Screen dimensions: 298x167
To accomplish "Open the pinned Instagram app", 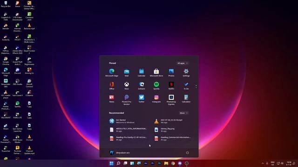I will click(x=156, y=99).
